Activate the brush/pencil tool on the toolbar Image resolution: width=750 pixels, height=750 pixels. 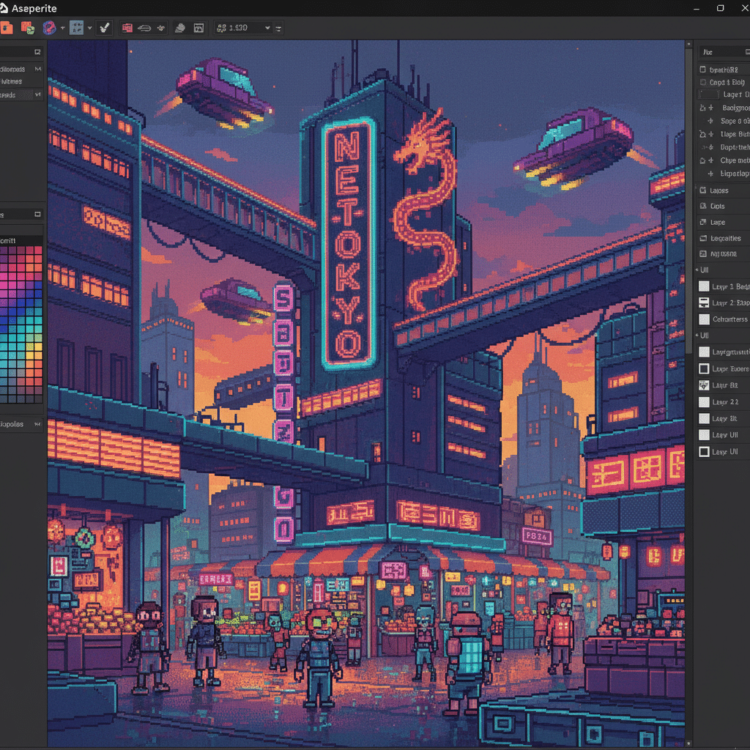(104, 27)
